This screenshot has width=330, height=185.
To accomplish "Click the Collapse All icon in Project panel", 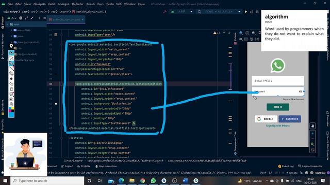I will point(32,18).
